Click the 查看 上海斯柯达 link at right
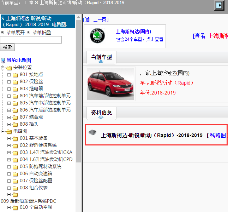Screen dimensions: 228x212 coord(210,36)
